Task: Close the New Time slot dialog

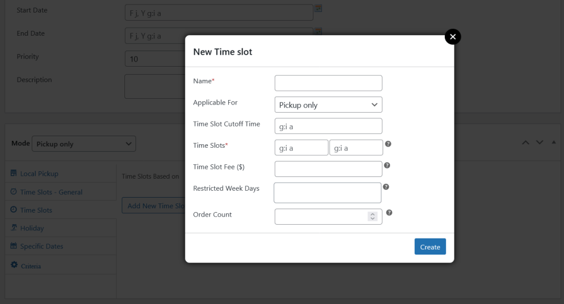Action: (x=453, y=37)
